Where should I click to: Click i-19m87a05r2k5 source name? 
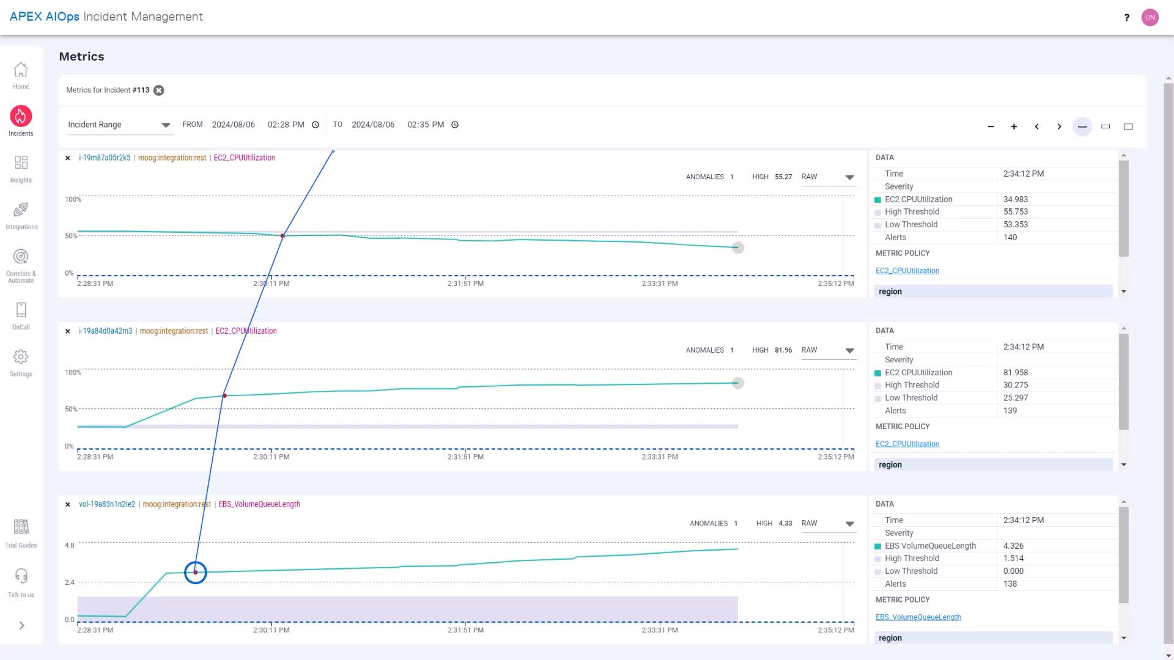coord(105,158)
